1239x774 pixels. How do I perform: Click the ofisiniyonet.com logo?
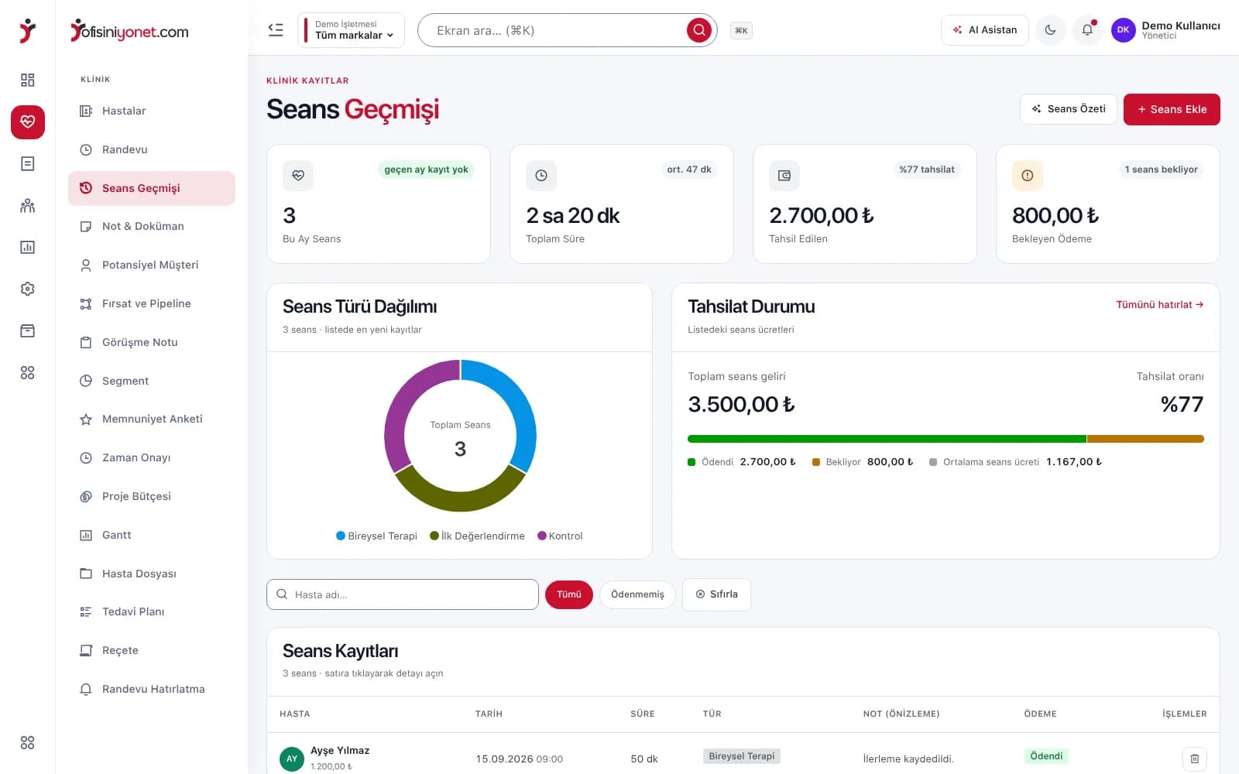point(129,31)
